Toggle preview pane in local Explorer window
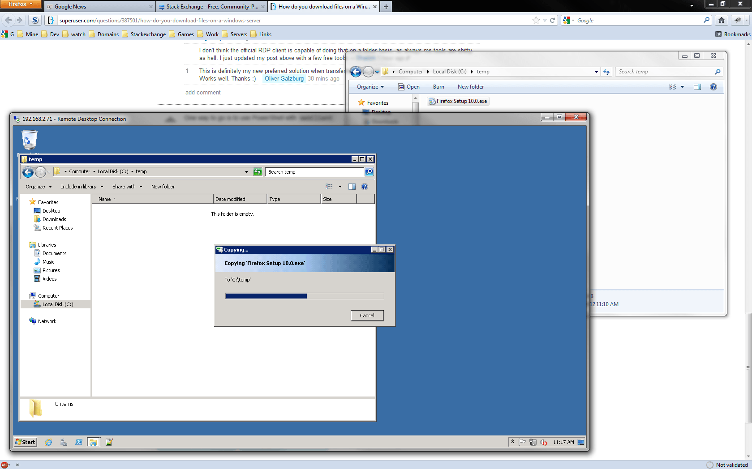 [x=697, y=87]
